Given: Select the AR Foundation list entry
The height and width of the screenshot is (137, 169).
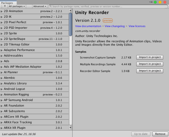Looking at the screenshot, I should tap(34, 106).
